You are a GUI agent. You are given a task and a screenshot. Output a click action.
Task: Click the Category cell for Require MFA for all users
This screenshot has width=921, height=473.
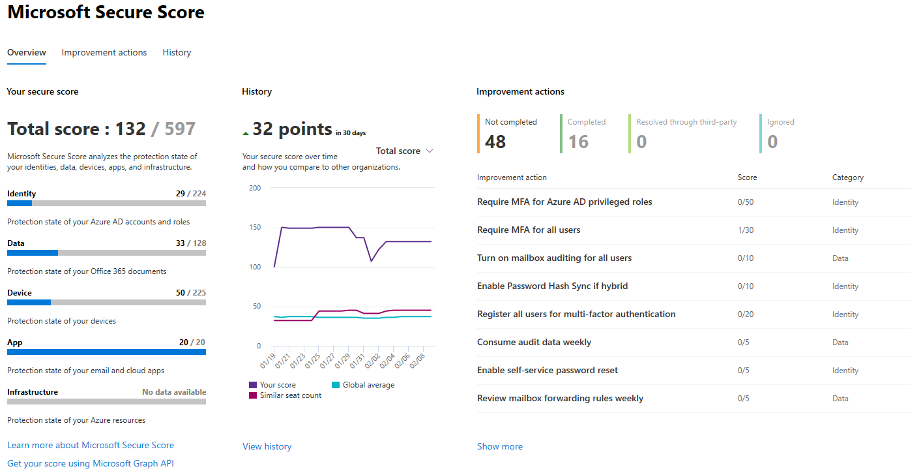[845, 230]
